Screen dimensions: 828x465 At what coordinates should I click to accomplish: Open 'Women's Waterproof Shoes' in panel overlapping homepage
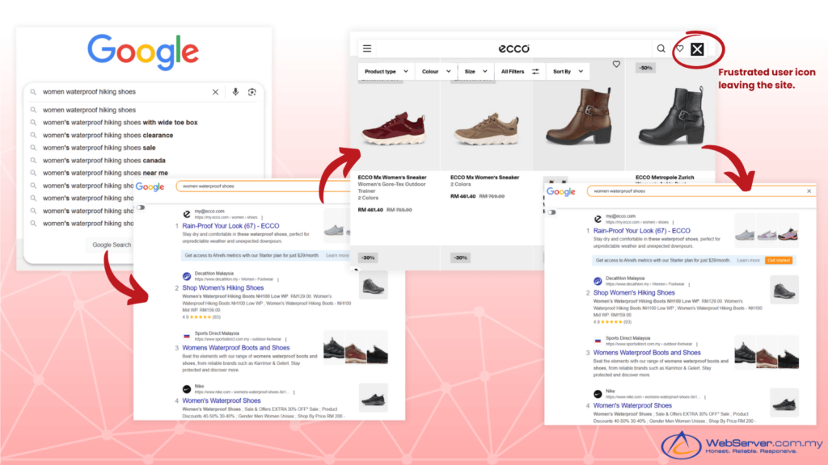point(222,400)
